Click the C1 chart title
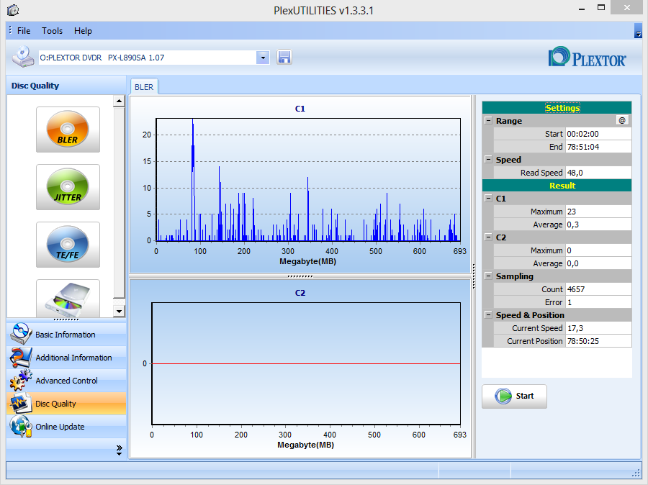 (300, 109)
